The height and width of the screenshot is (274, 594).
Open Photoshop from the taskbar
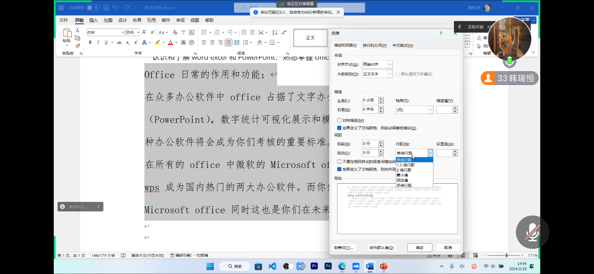tap(328, 266)
